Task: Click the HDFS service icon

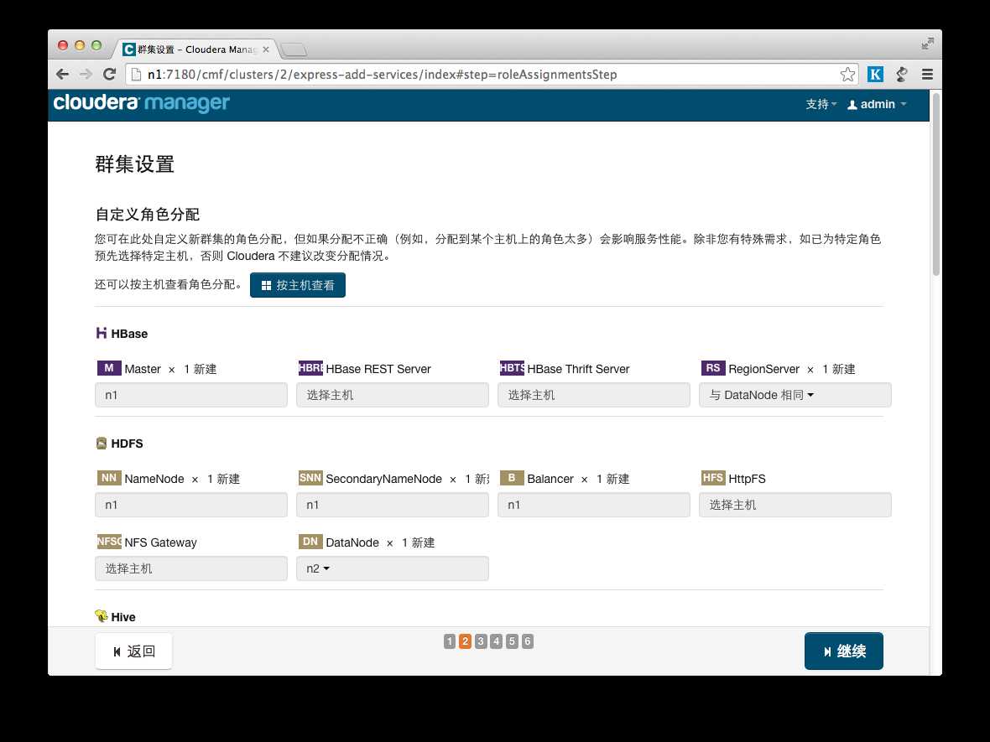Action: tap(101, 444)
